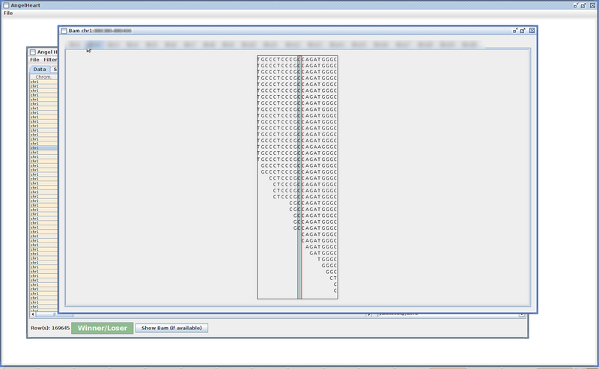This screenshot has height=369, width=599.
Task: Click the Angel H inner window title icon
Action: click(32, 52)
